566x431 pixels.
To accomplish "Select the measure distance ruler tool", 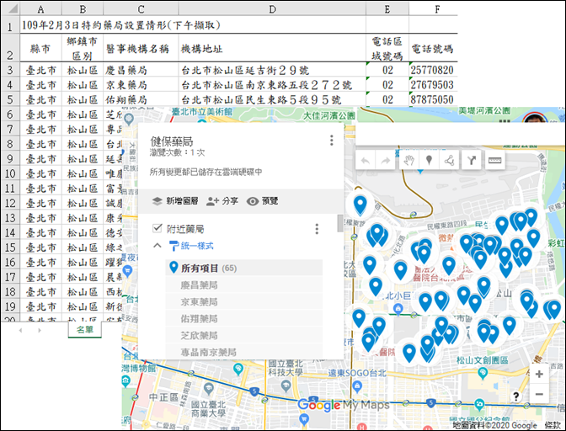I will tap(494, 160).
